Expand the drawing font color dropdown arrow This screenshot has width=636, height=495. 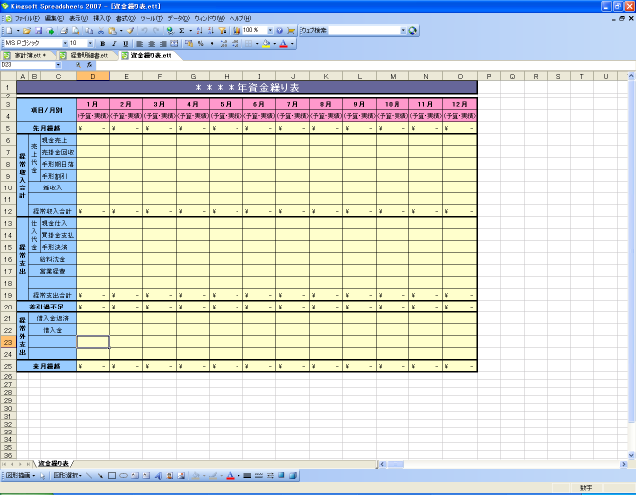[238, 475]
